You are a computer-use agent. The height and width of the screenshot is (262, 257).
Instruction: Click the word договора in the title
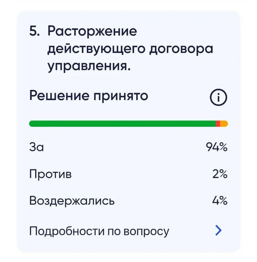tap(181, 49)
